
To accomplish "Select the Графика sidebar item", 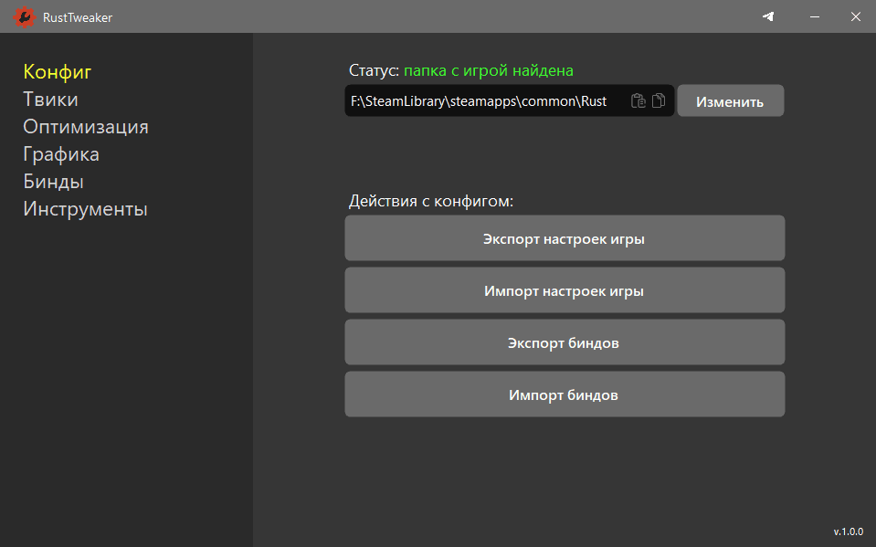I will tap(61, 154).
